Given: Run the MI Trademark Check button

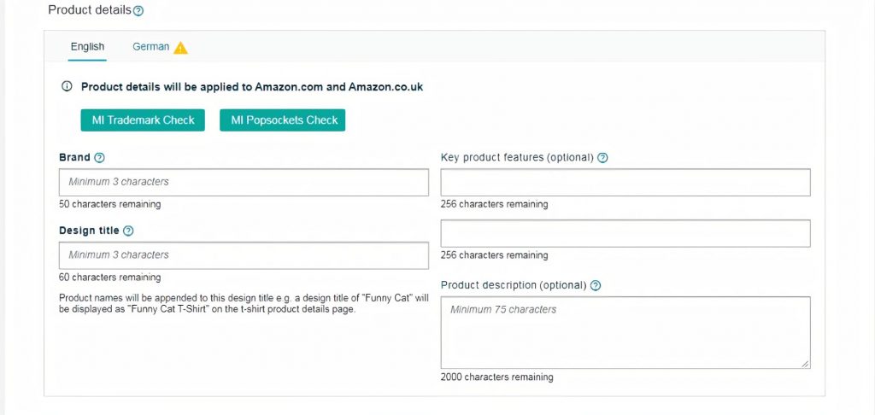Looking at the screenshot, I should [143, 120].
